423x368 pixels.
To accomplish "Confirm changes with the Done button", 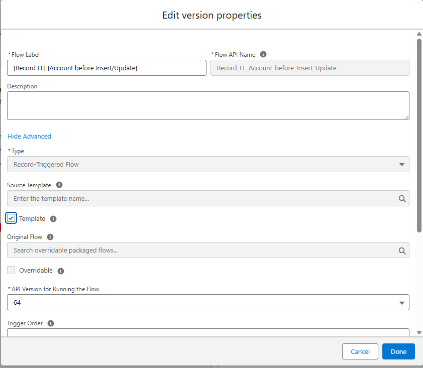I will click(398, 351).
